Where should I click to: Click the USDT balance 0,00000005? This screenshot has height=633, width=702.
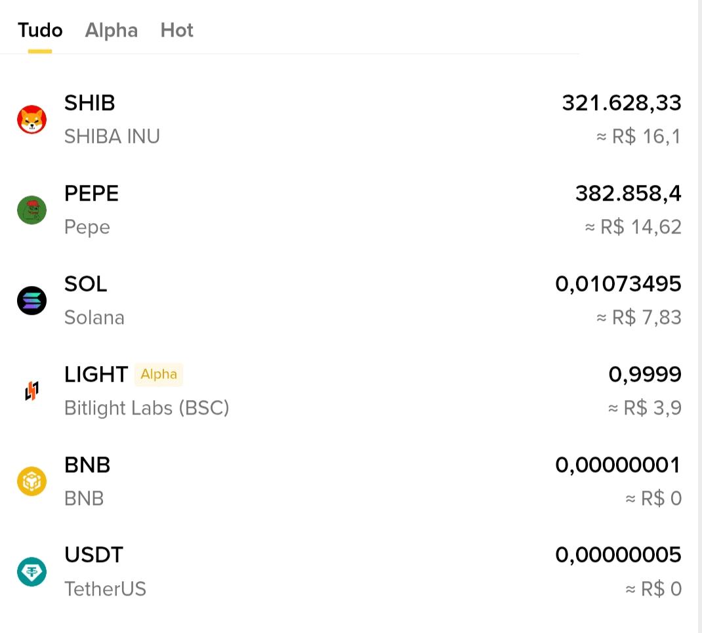pyautogui.click(x=618, y=555)
